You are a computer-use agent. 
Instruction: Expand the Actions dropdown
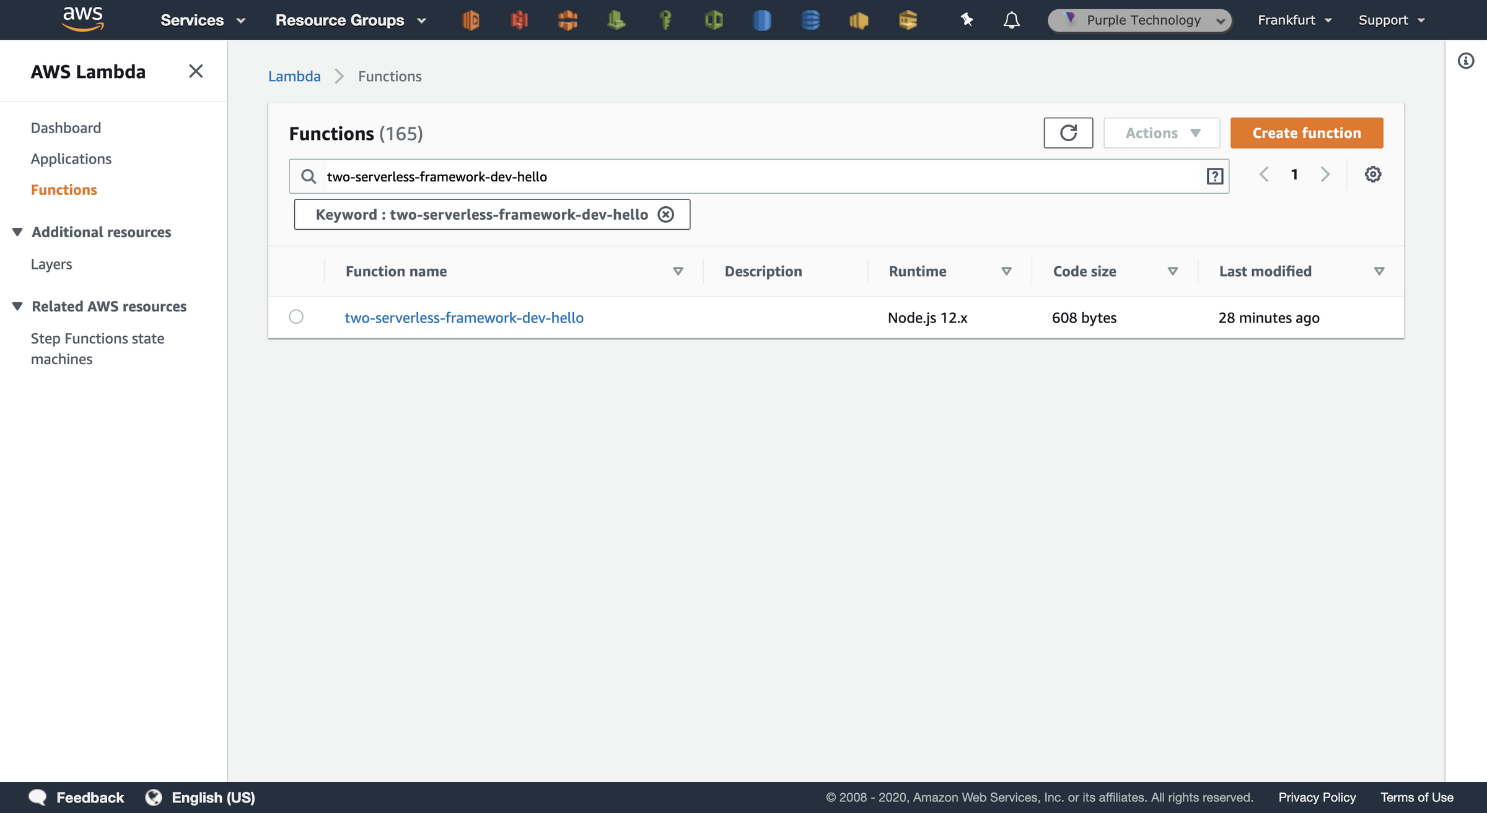point(1161,133)
